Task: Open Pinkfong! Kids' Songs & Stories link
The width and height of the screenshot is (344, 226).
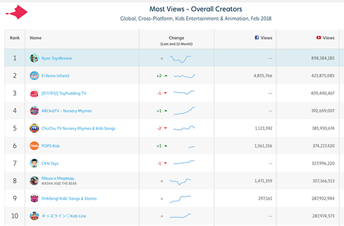Action: click(69, 198)
